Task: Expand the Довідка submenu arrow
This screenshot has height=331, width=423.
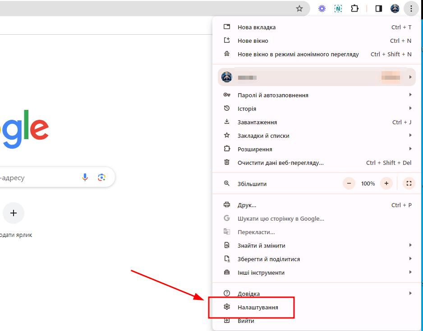Action: click(x=410, y=293)
